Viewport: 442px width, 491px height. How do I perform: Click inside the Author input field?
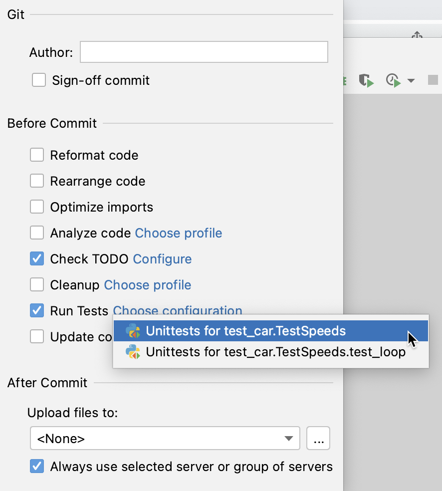[204, 51]
